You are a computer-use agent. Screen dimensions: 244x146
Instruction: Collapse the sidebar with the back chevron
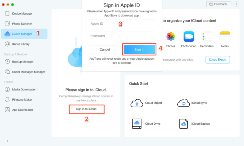tap(7, 141)
